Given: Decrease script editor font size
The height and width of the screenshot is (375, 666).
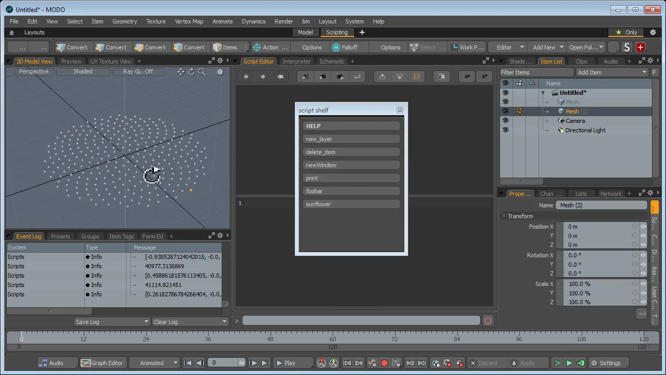Looking at the screenshot, I should point(484,77).
